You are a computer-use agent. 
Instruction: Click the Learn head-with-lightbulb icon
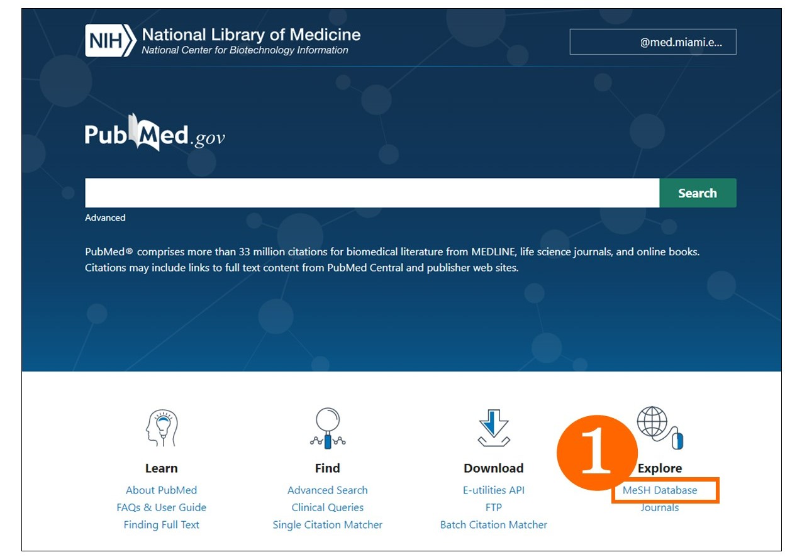tap(162, 426)
